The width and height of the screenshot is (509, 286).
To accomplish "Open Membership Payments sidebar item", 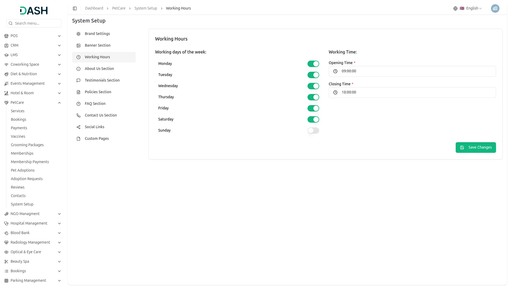I will coord(30,162).
